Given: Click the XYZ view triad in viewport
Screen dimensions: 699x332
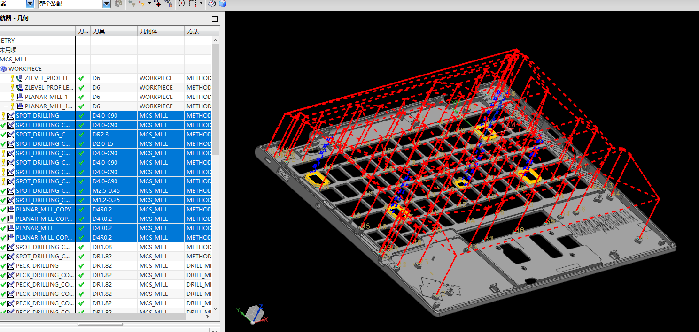Looking at the screenshot, I should (253, 314).
